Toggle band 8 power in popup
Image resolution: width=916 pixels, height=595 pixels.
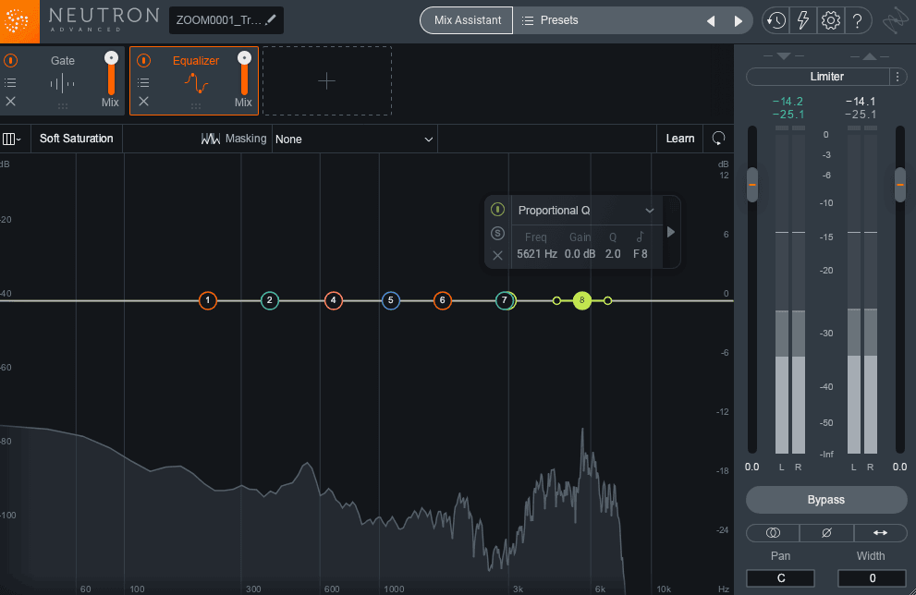click(x=497, y=210)
